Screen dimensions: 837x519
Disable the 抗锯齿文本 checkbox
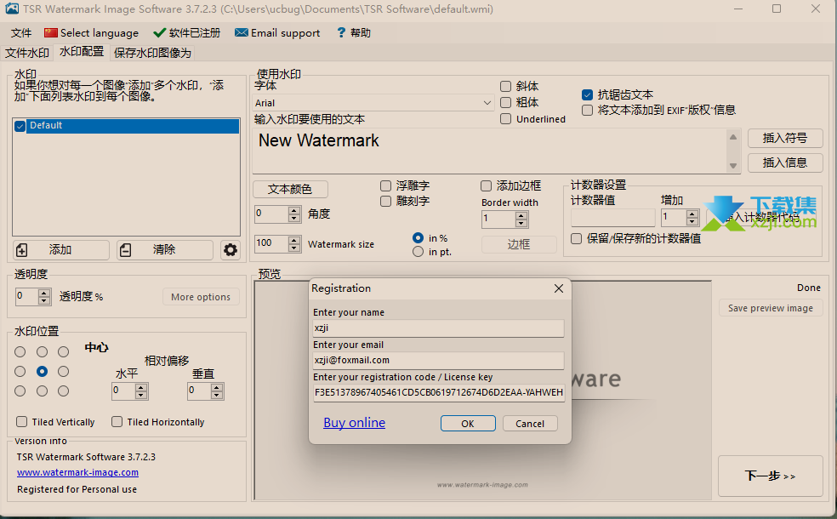click(x=587, y=95)
